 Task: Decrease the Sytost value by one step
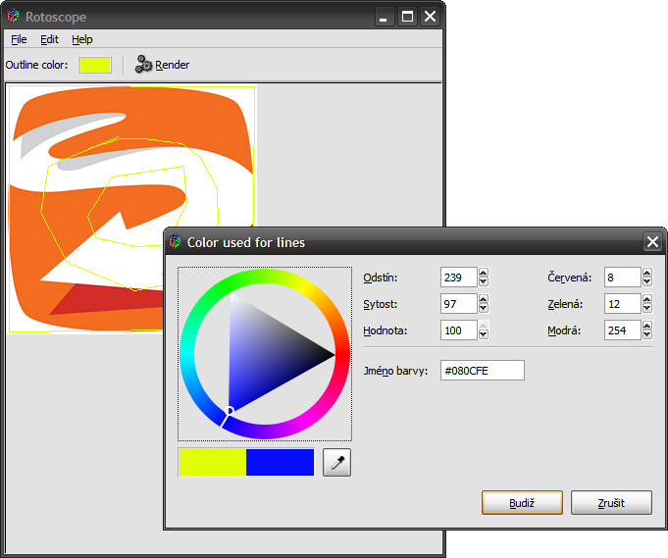coord(484,308)
